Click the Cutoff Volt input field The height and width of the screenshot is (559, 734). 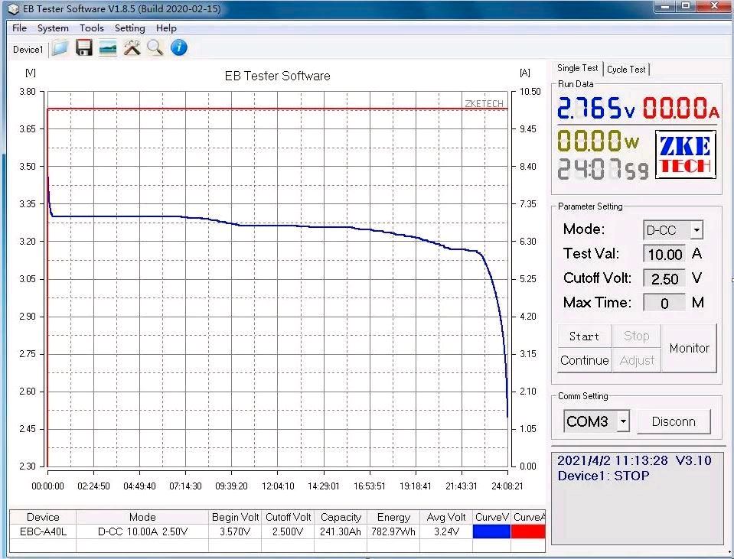click(x=664, y=279)
